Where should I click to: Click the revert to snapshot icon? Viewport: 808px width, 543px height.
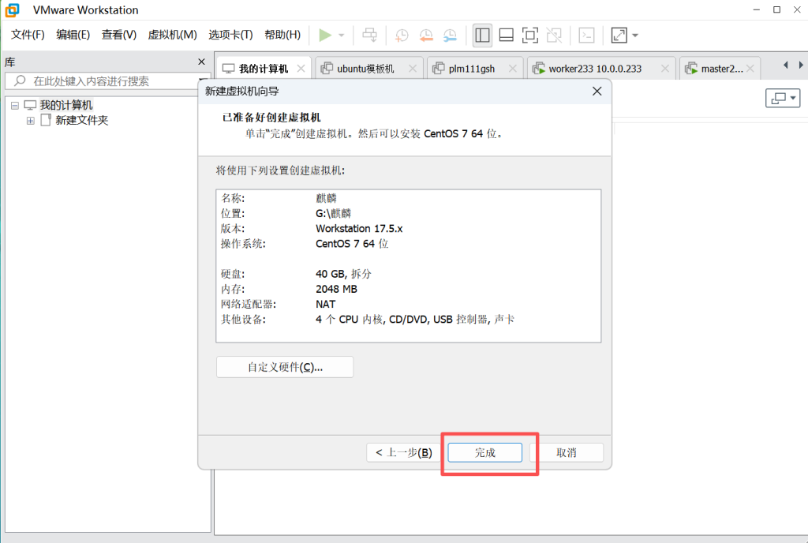[426, 35]
